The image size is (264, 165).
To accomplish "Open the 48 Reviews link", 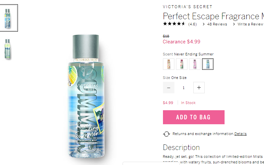I will (x=217, y=24).
